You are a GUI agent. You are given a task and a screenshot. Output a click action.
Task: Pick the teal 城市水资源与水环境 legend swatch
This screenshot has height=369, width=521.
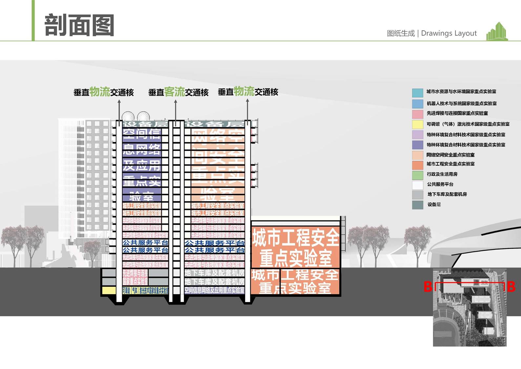pyautogui.click(x=417, y=93)
